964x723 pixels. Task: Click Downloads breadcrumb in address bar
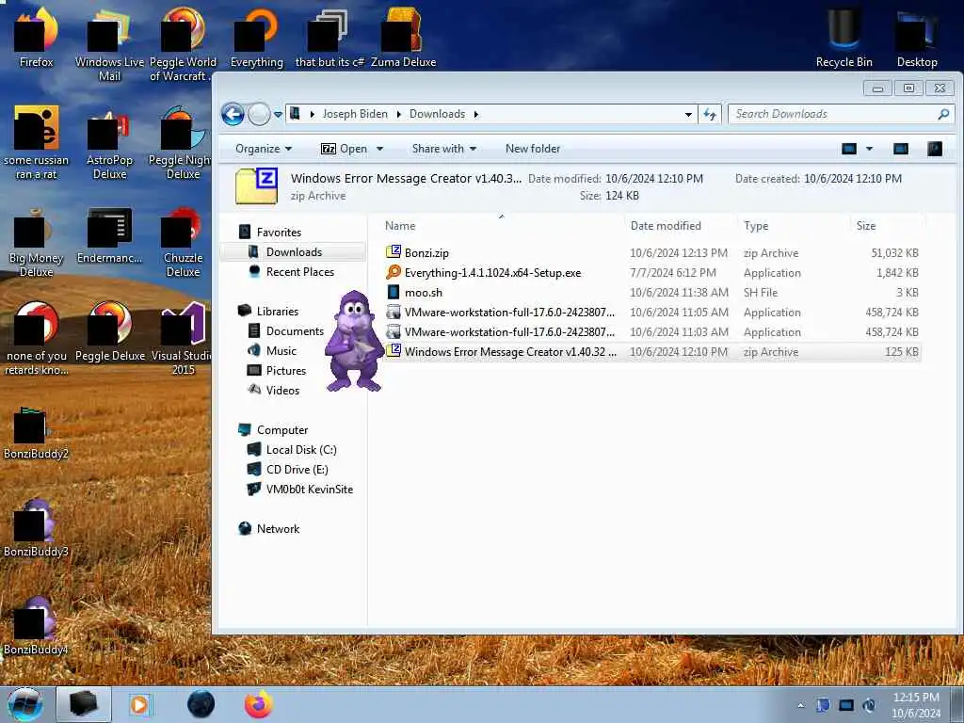(x=437, y=114)
